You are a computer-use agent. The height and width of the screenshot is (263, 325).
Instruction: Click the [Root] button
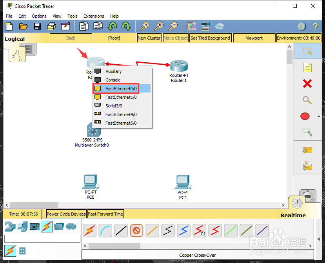(x=114, y=38)
